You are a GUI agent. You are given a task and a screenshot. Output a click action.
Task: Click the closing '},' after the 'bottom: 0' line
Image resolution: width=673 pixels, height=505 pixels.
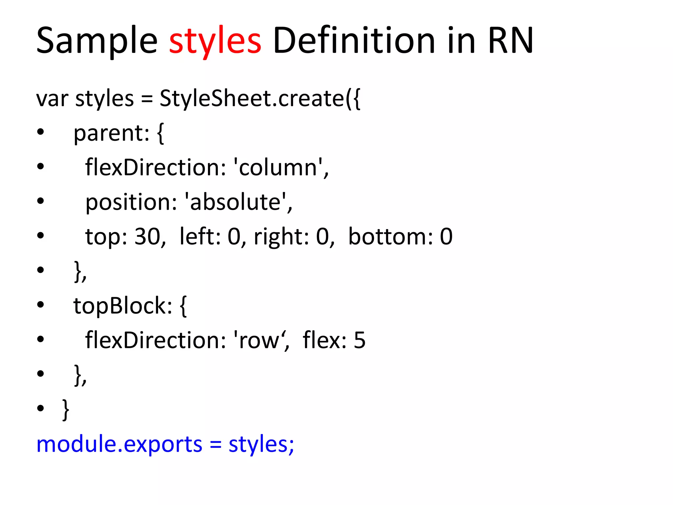click(x=81, y=272)
